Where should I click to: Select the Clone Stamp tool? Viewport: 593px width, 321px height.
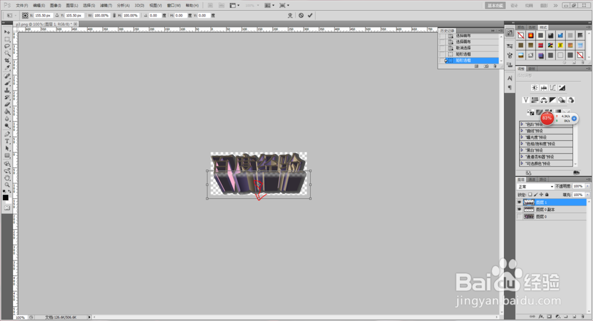click(7, 90)
